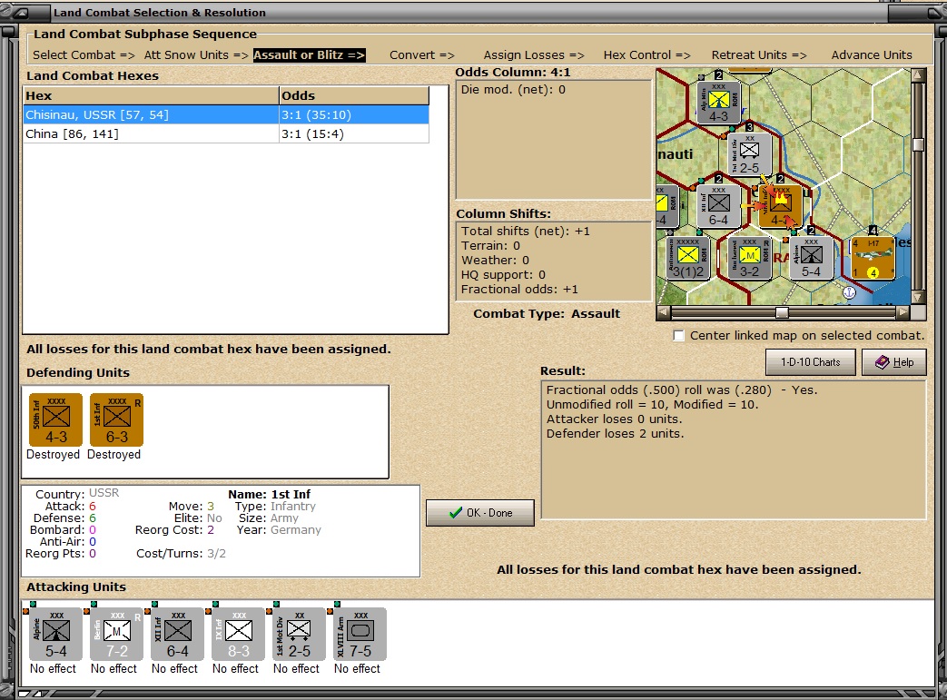Viewport: 947px width, 700px height.
Task: Click the 2-5 motorized division on map
Action: [749, 154]
